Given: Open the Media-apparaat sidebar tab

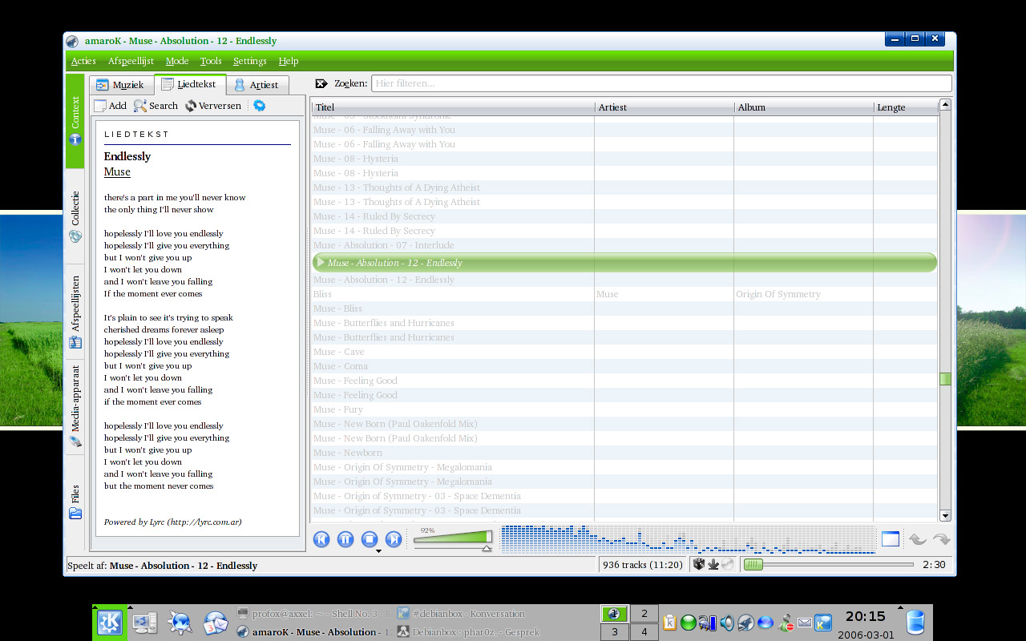Looking at the screenshot, I should [x=75, y=407].
